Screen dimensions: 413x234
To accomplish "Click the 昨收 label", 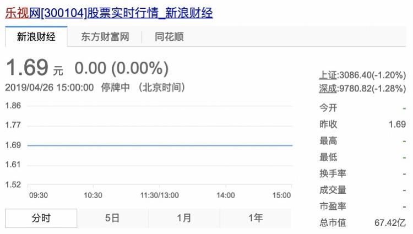I will pyautogui.click(x=328, y=124).
